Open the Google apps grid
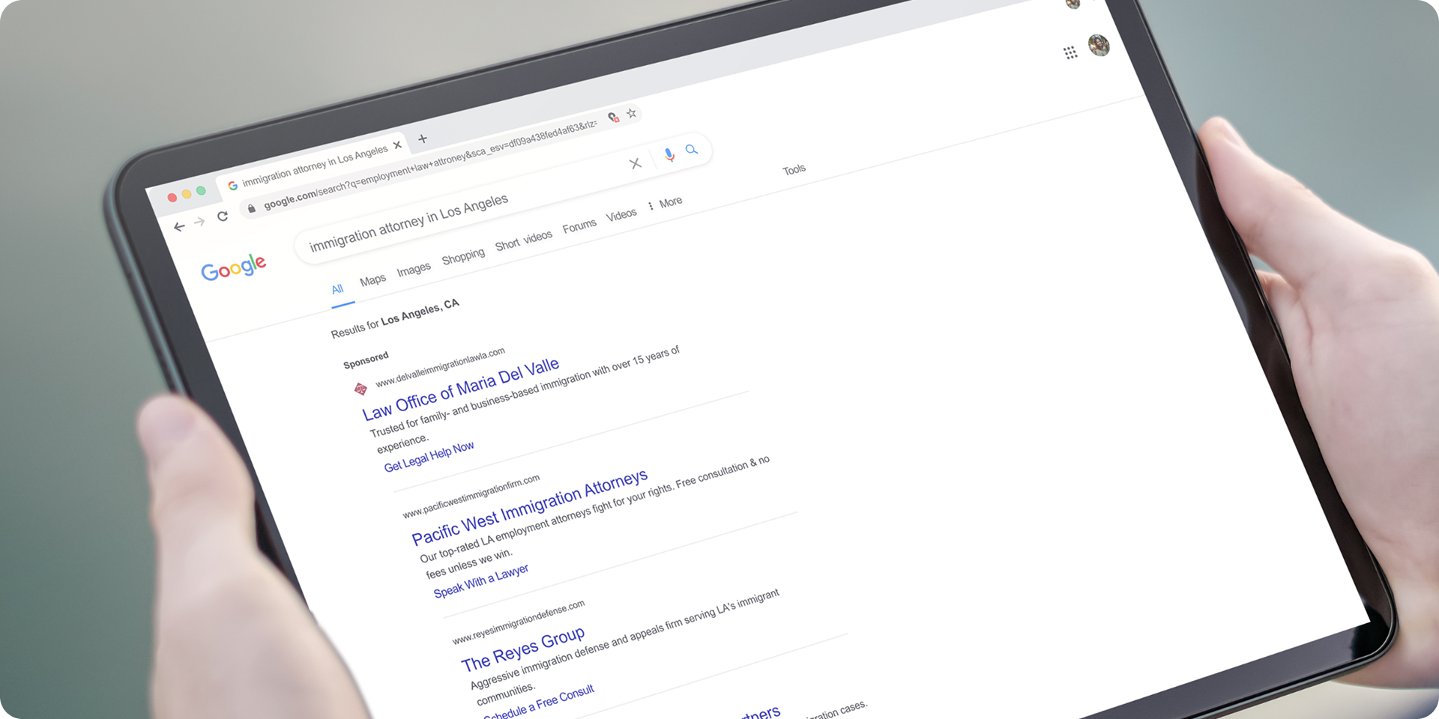Image resolution: width=1439 pixels, height=719 pixels. (1070, 52)
